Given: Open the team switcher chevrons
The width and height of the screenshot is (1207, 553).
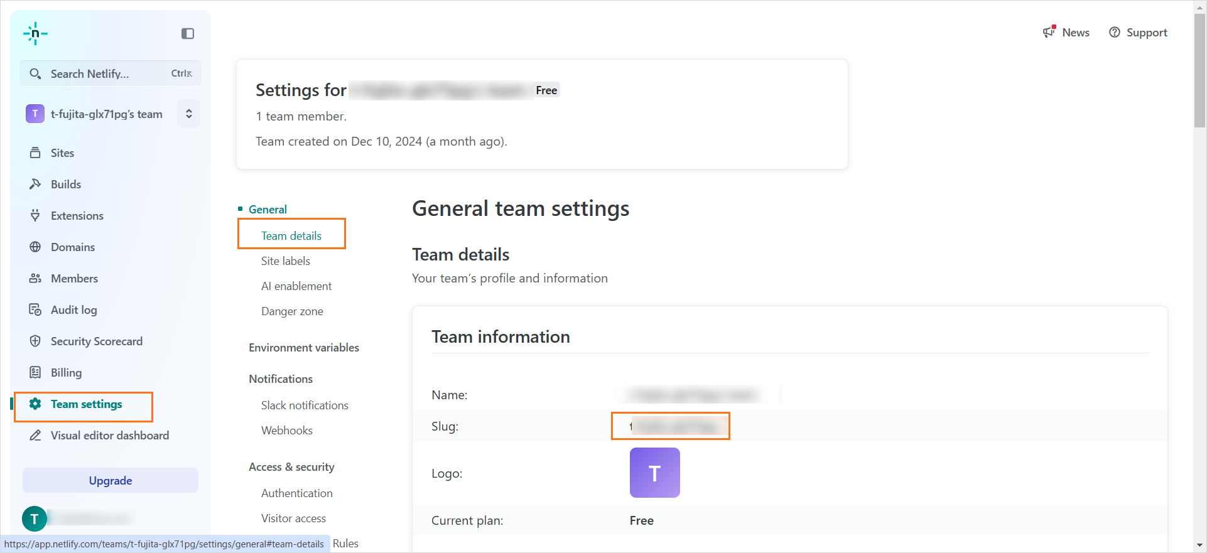Looking at the screenshot, I should coord(188,114).
